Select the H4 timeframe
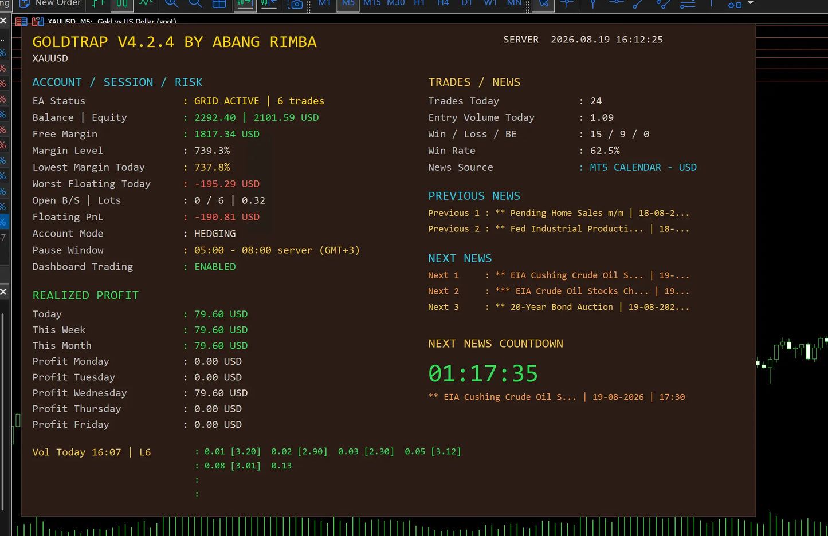This screenshot has width=828, height=536. click(443, 3)
